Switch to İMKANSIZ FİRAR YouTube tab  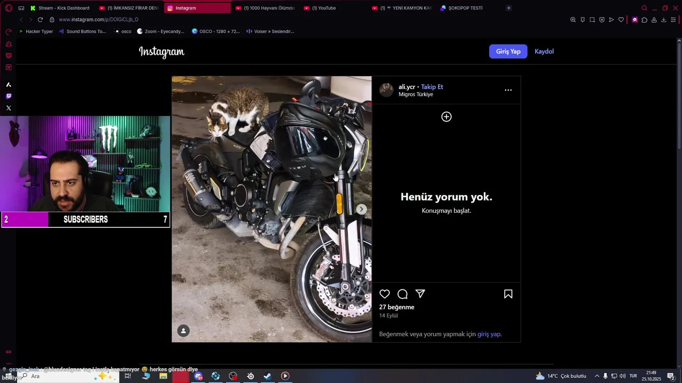point(129,8)
